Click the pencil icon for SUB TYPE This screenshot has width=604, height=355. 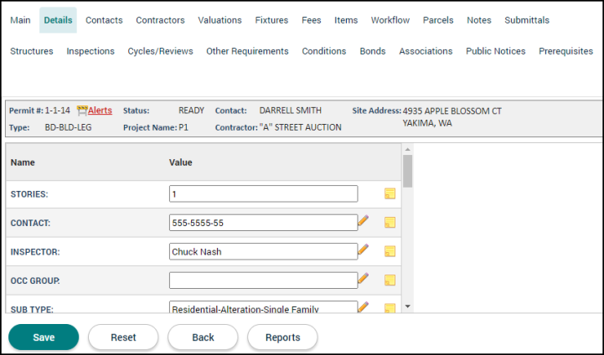click(364, 307)
